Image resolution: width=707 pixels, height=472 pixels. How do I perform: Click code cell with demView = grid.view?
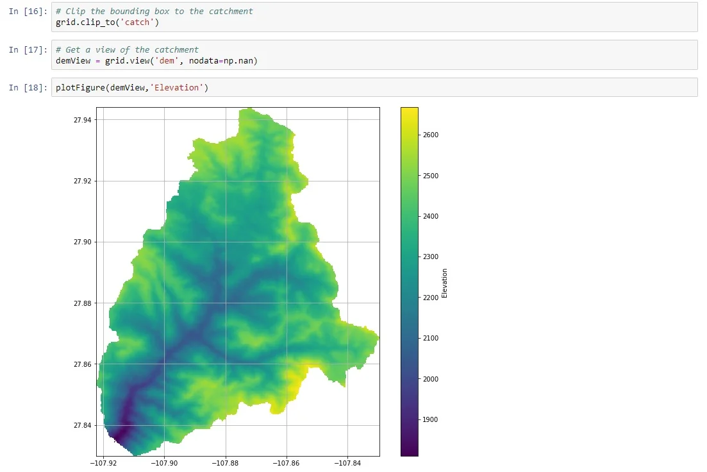coord(374,55)
